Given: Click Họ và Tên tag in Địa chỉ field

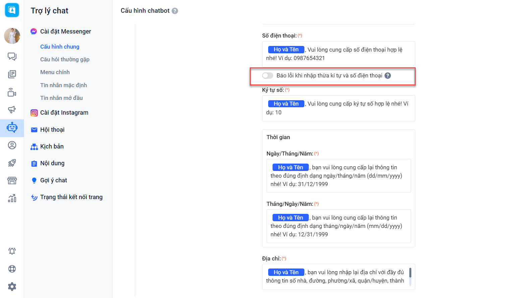Looking at the screenshot, I should (286, 272).
